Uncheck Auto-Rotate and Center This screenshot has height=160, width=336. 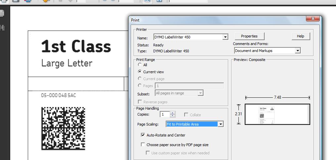[x=143, y=135]
